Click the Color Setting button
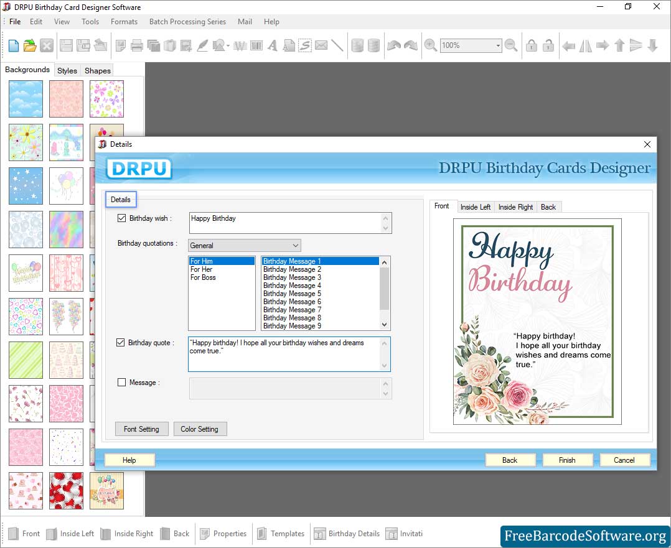Image resolution: width=671 pixels, height=548 pixels. click(x=200, y=429)
